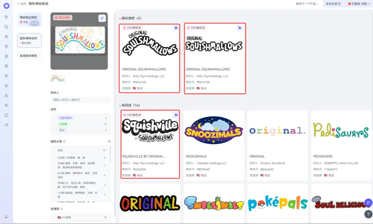The height and width of the screenshot is (224, 373).
Task: Open the rainbow ORIGINAL logo card
Action: (x=150, y=203)
